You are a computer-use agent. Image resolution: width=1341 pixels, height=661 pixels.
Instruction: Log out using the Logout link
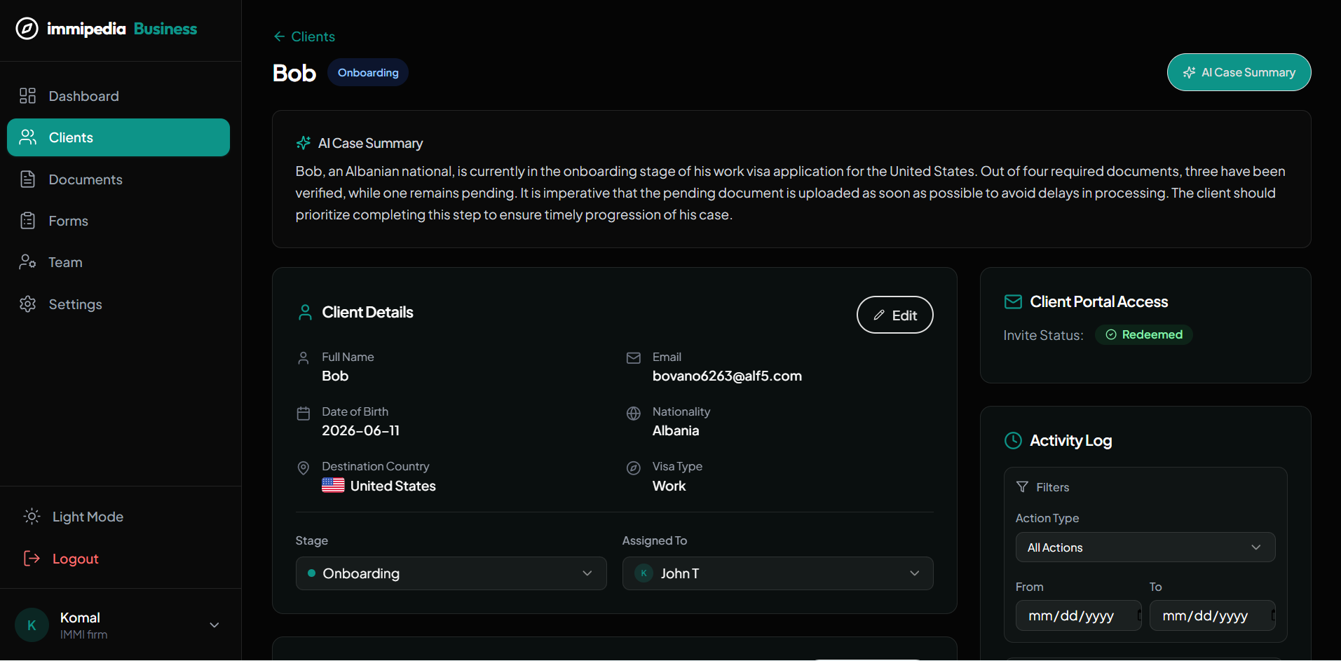(62, 559)
